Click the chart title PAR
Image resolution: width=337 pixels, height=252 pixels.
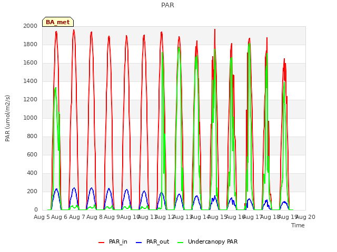click(x=167, y=5)
